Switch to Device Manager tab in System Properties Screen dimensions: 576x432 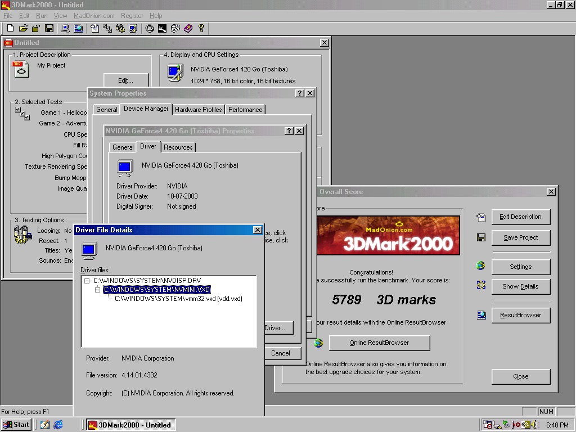(146, 109)
